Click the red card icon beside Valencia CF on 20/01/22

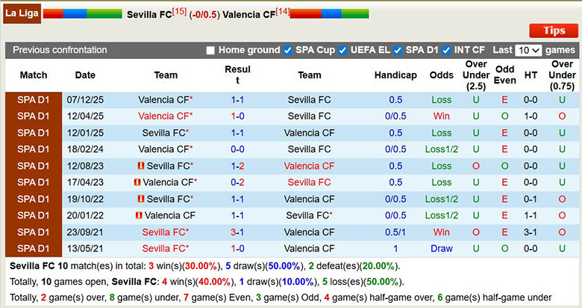[x=139, y=216]
